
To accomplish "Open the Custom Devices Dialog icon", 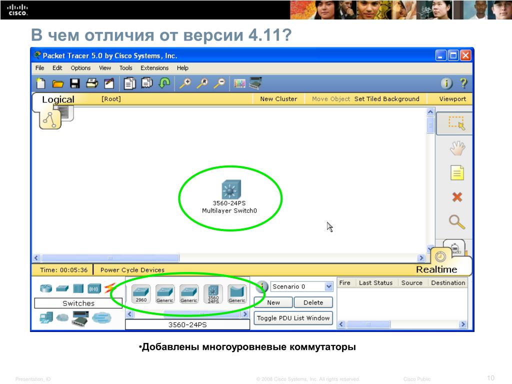I will 255,83.
